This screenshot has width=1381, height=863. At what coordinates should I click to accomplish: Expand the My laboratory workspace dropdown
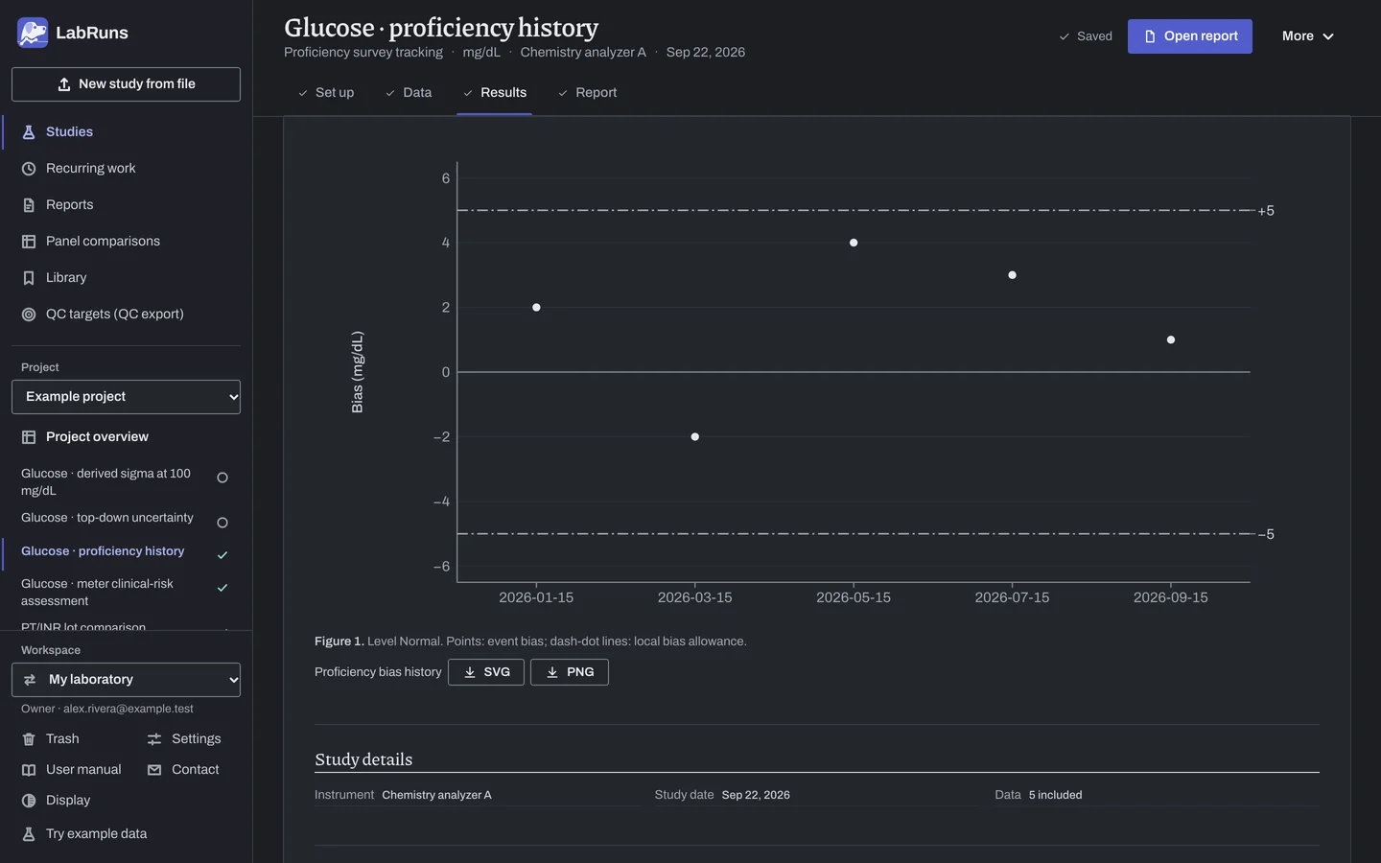pos(126,680)
